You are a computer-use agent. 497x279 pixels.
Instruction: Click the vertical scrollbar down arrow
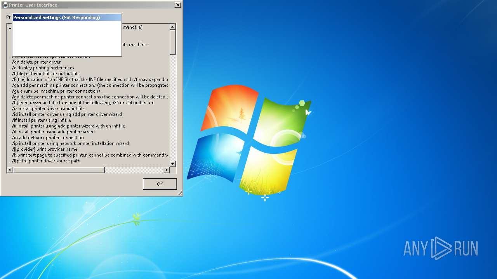173,164
